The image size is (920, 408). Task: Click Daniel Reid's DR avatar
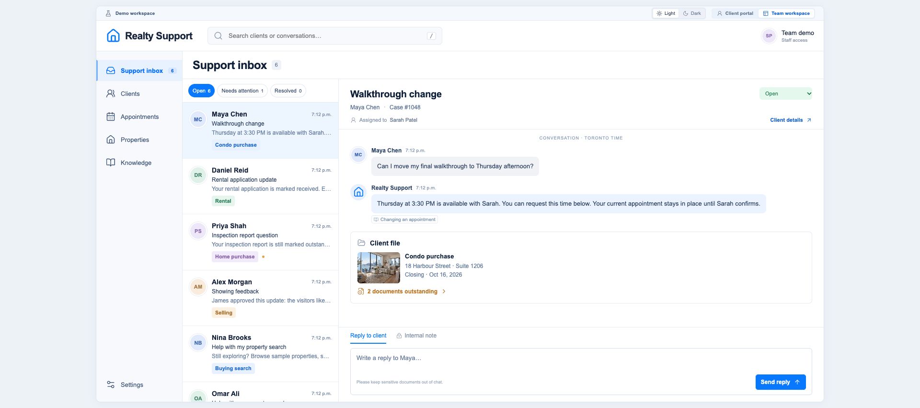click(x=198, y=175)
